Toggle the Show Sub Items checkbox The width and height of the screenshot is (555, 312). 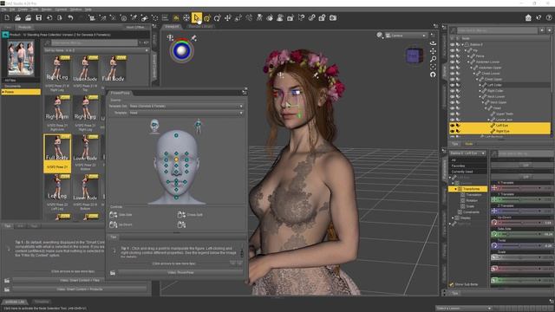[452, 284]
